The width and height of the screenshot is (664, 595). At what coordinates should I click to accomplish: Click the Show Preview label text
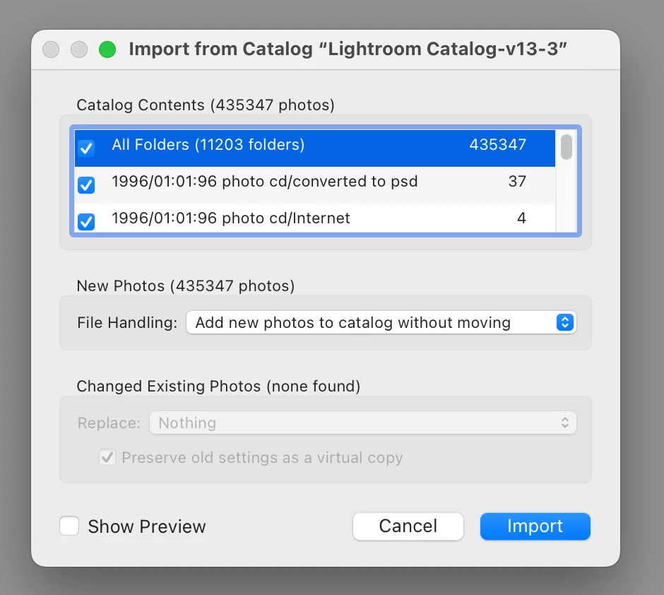click(147, 526)
